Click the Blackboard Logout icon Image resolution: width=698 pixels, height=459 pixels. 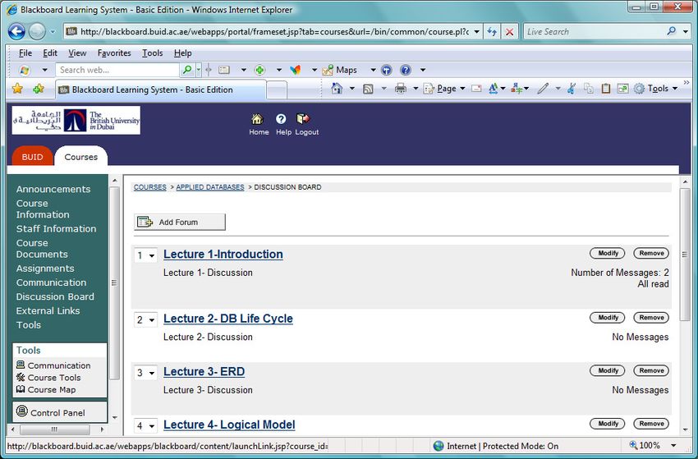303,118
